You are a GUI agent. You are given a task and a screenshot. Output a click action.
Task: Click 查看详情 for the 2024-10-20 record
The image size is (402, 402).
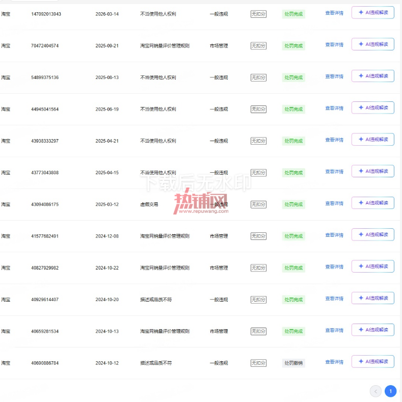pos(334,299)
